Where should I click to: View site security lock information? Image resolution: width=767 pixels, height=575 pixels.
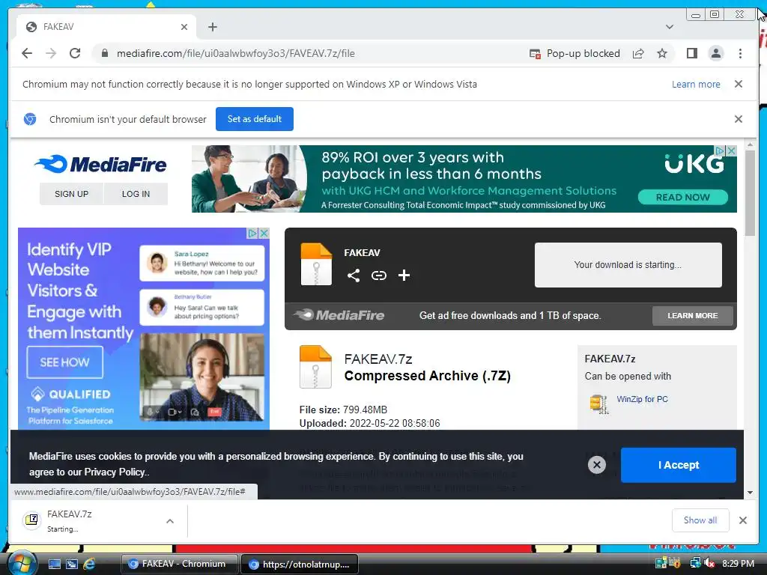pos(104,53)
